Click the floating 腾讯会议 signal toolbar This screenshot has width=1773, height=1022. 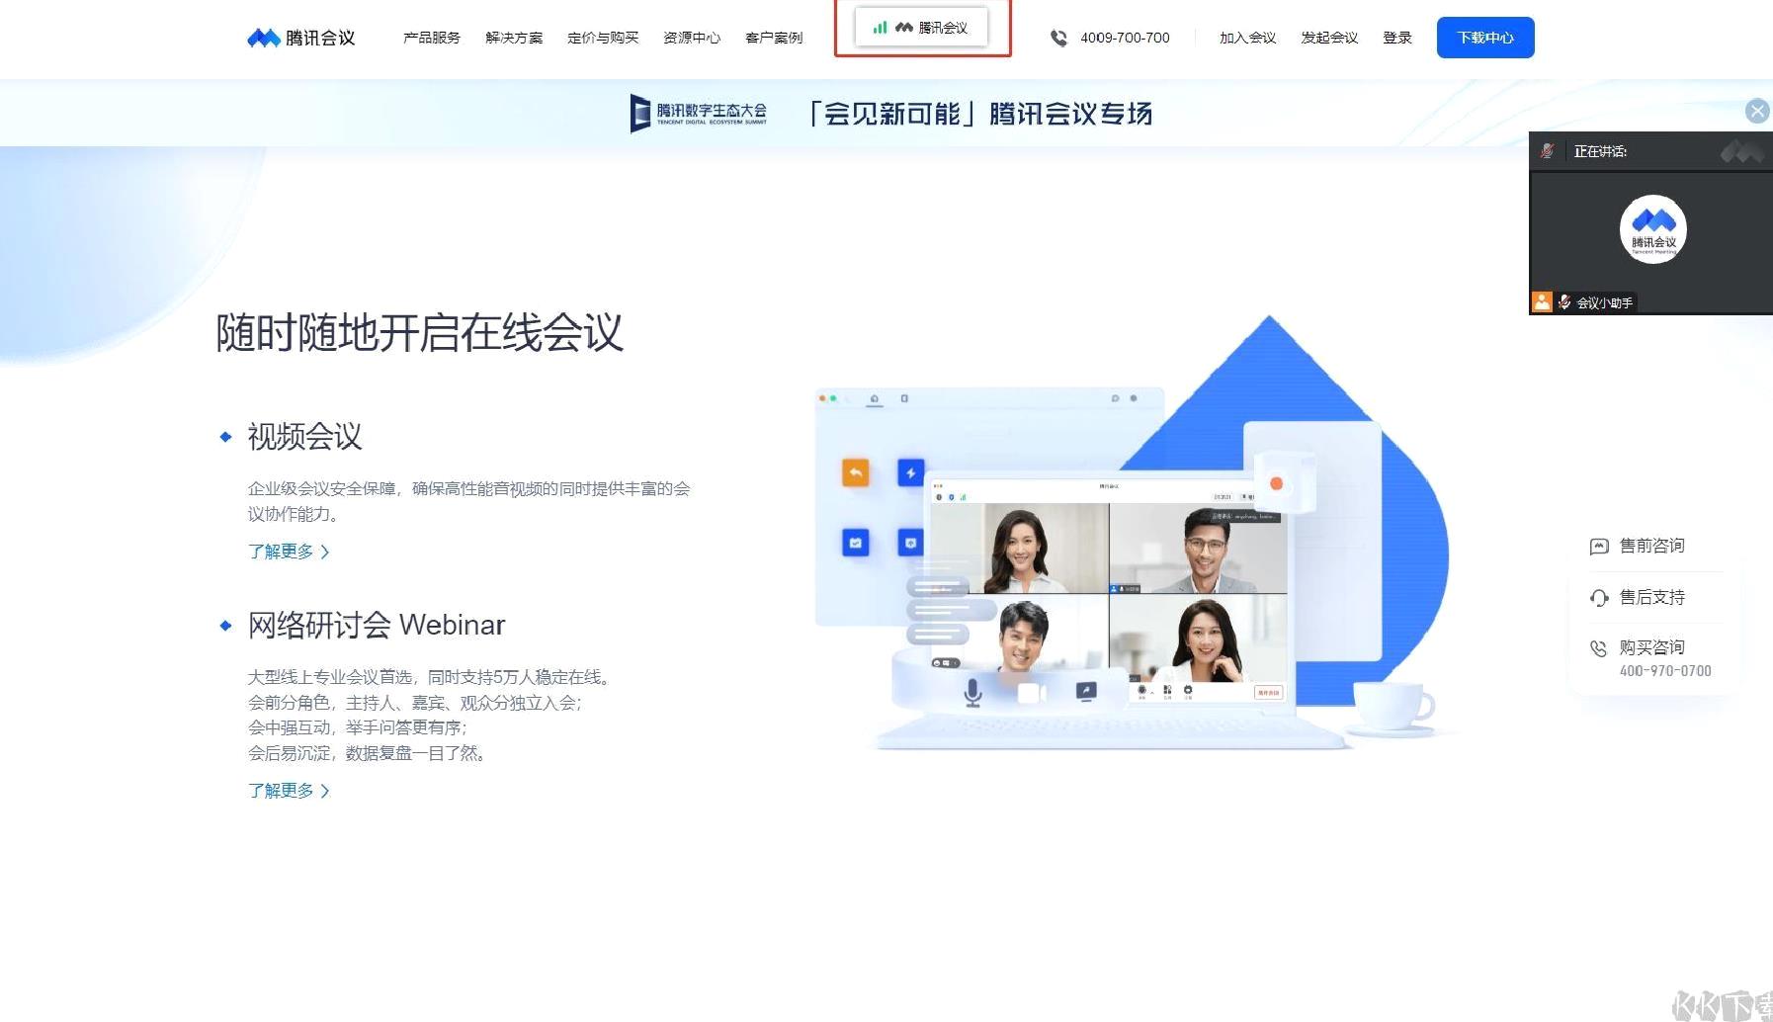921,28
